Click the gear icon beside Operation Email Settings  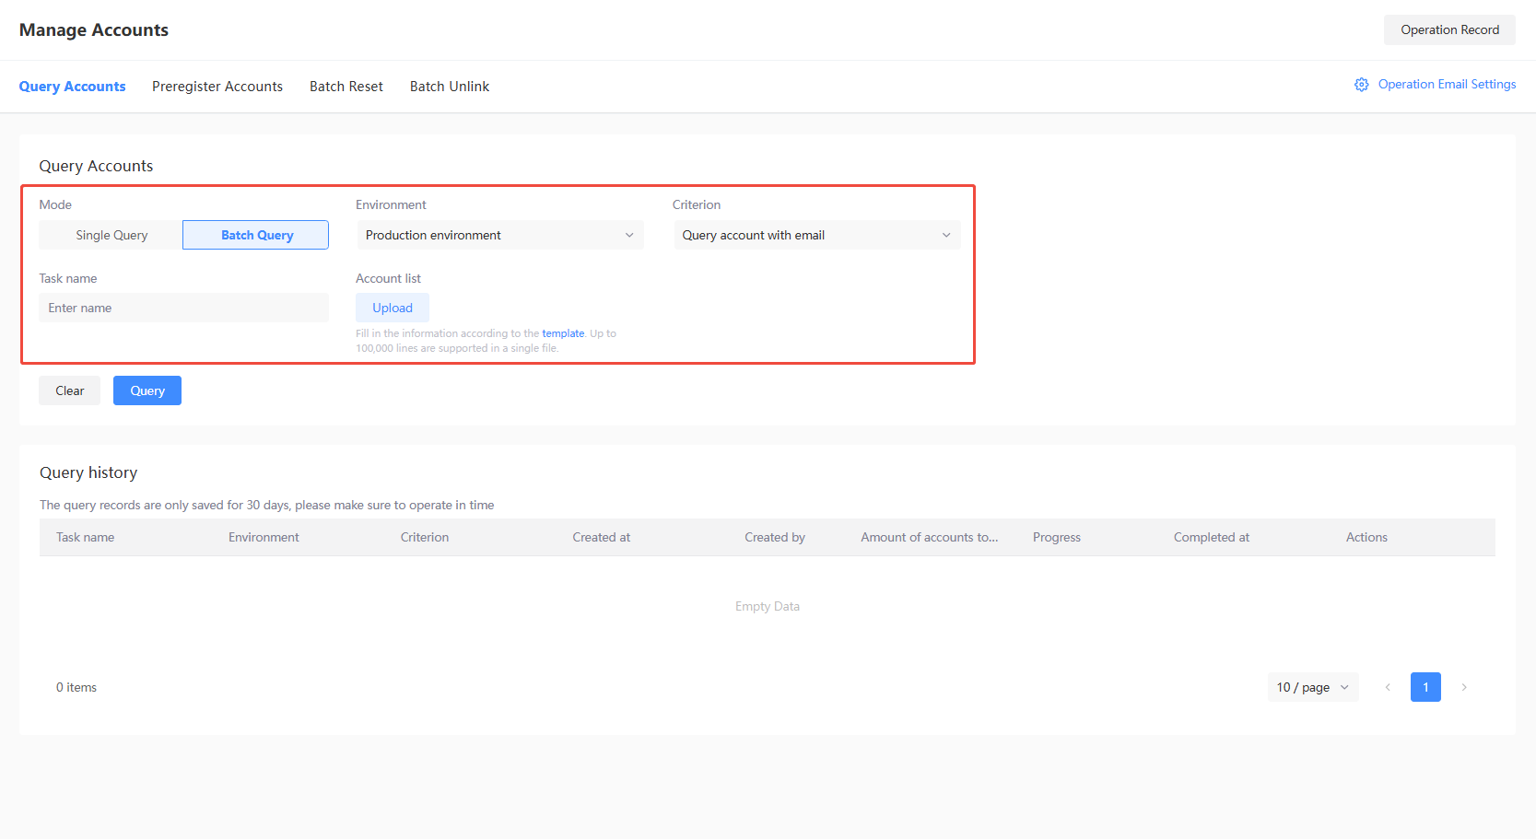pos(1362,84)
